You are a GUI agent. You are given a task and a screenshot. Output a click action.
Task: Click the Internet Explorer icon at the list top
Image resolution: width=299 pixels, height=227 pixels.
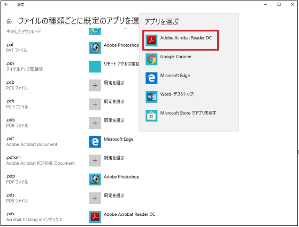point(95,31)
